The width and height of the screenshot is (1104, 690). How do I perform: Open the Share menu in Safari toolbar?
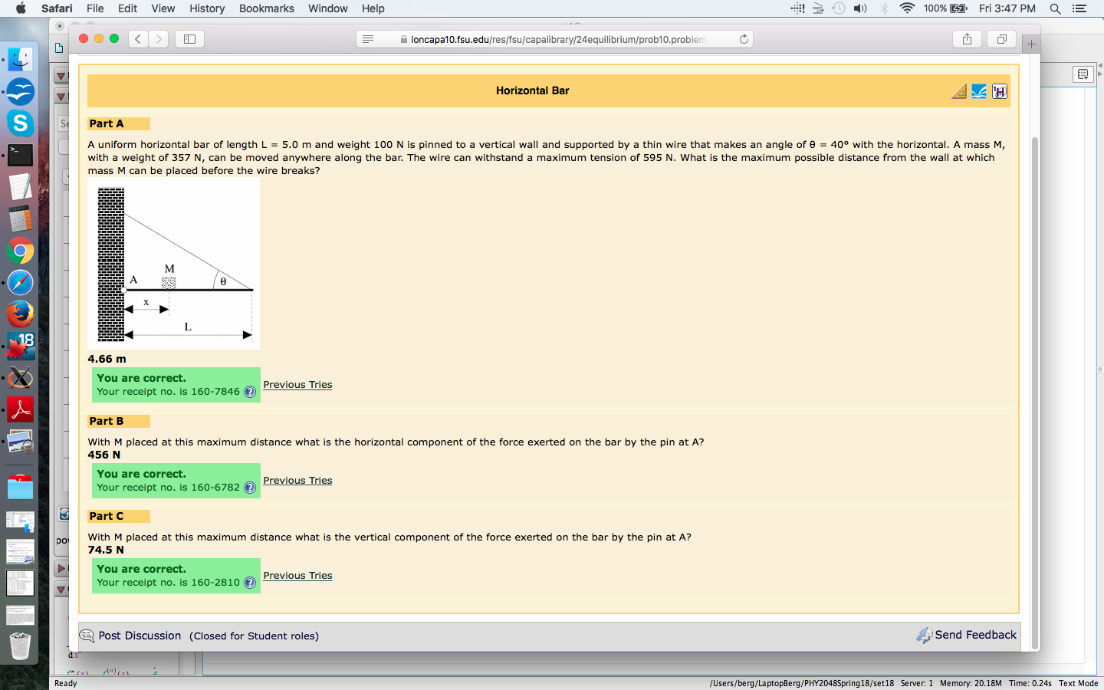coord(967,39)
